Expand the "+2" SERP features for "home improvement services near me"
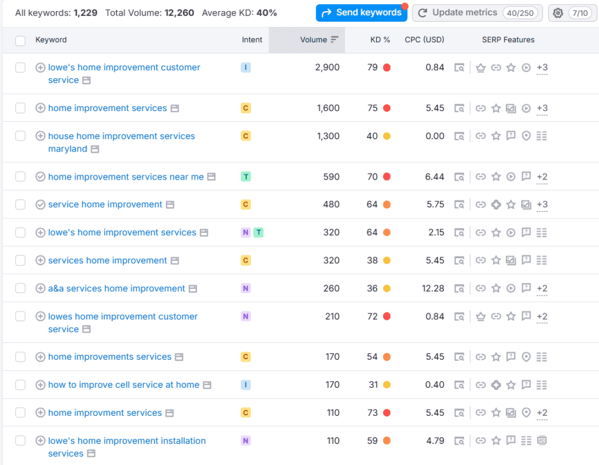The width and height of the screenshot is (599, 465). (542, 177)
